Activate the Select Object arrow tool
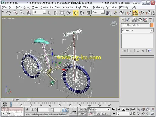The height and width of the screenshot is (117, 156). 50,13
